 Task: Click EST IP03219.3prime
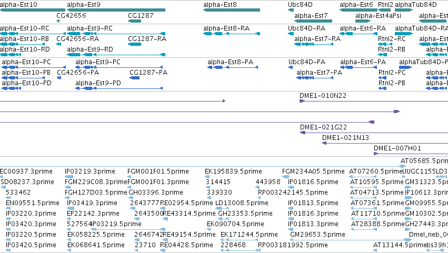[x=90, y=171]
